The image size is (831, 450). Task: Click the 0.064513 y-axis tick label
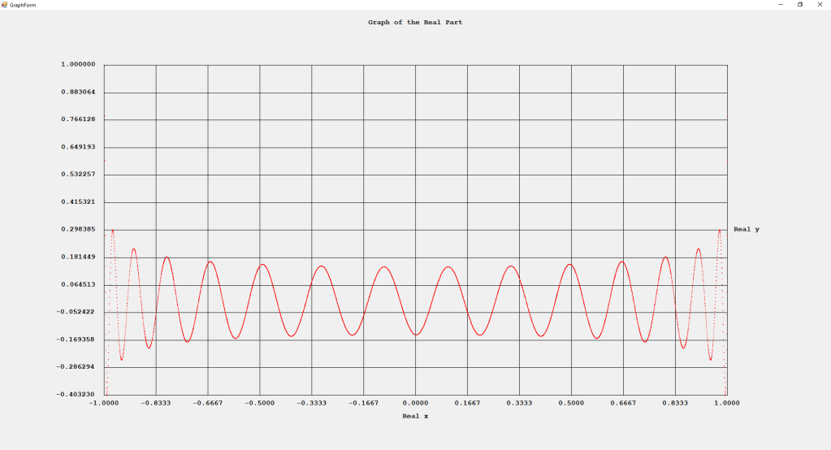(78, 284)
